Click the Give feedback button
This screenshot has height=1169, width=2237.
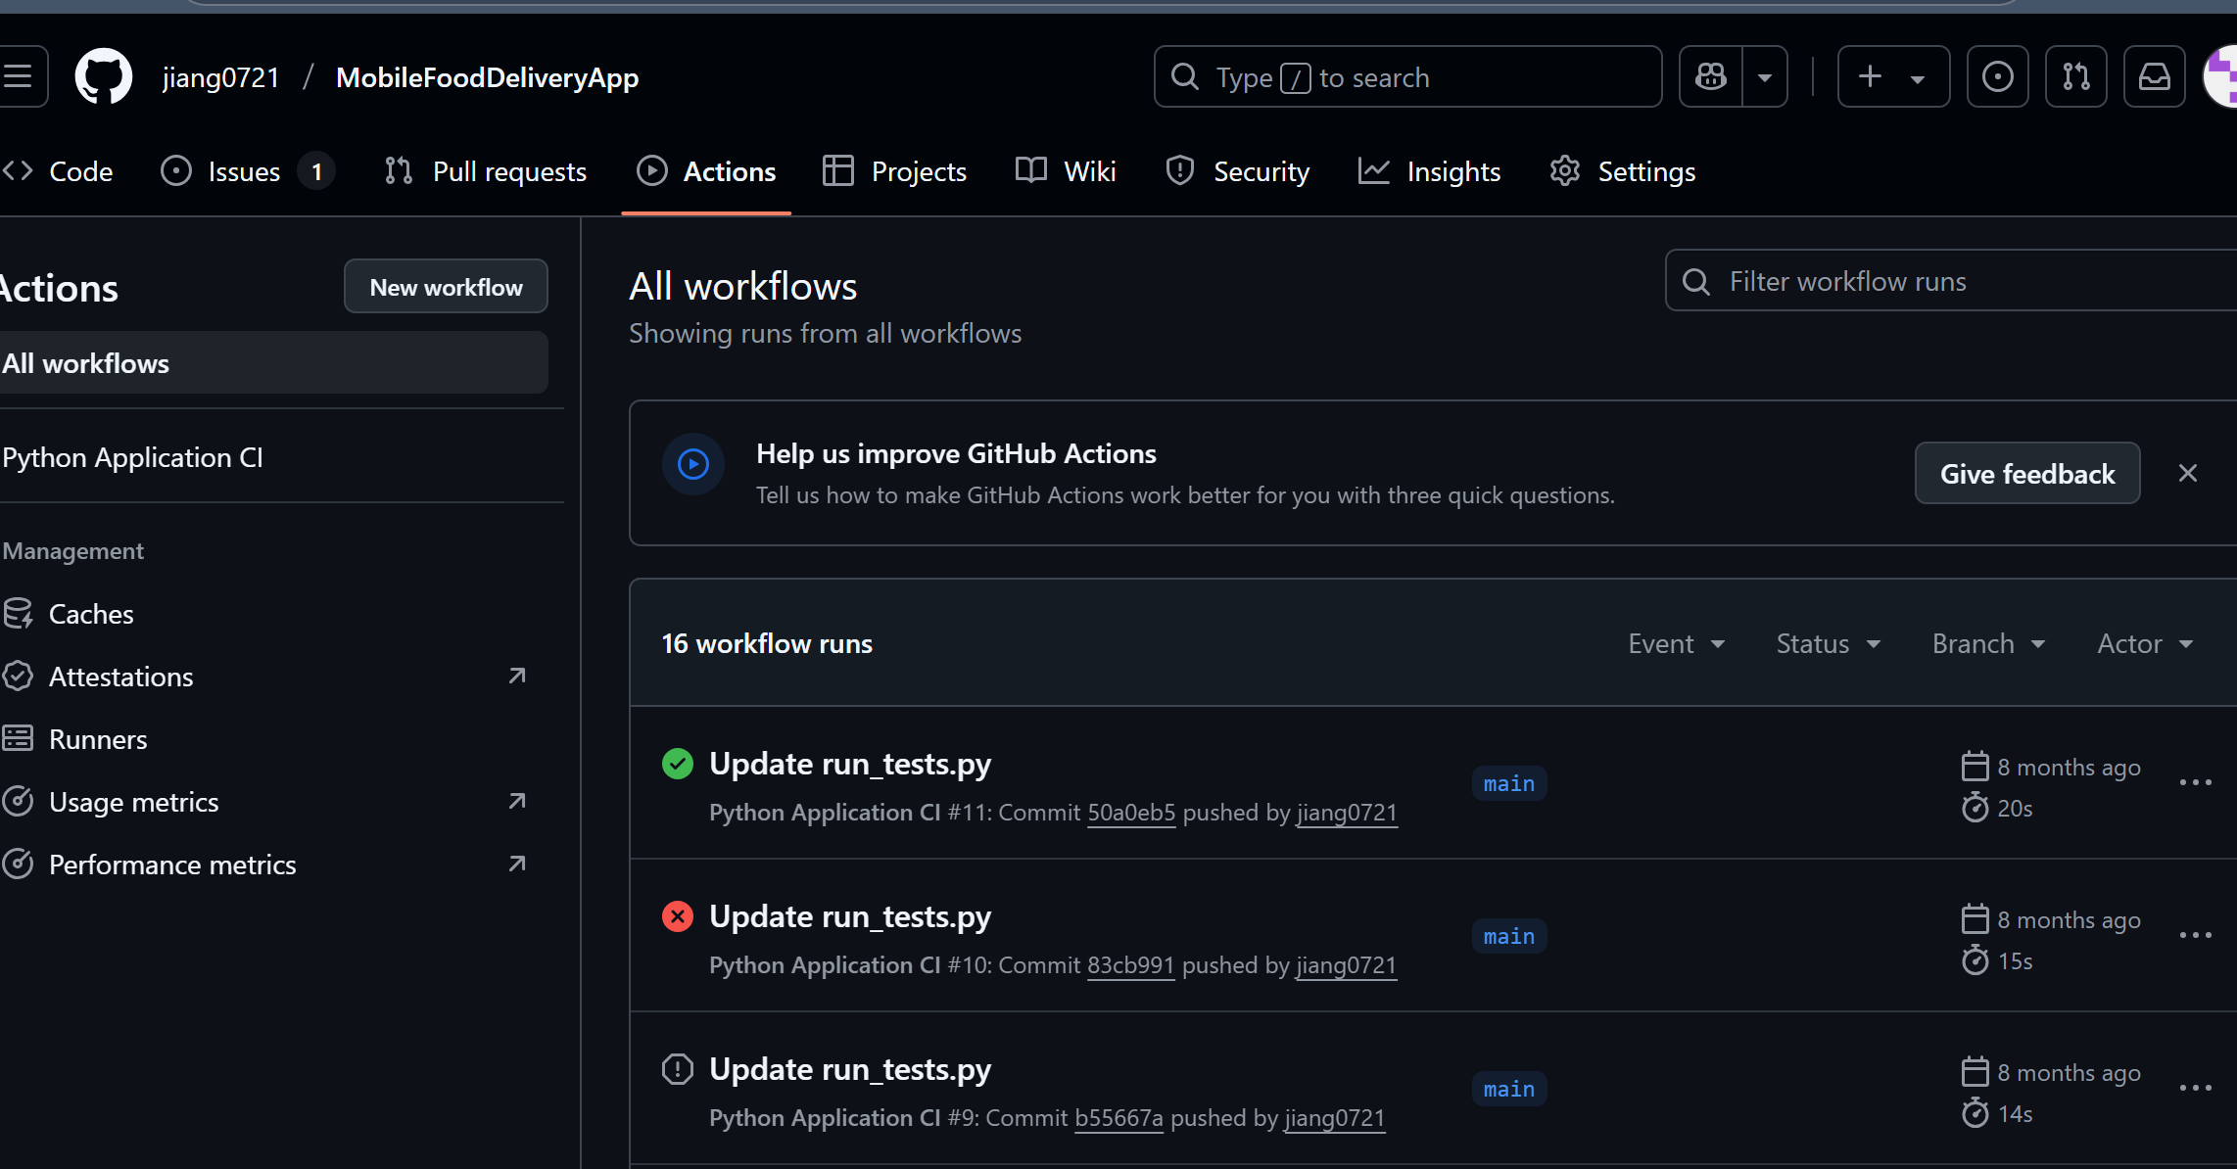pos(2027,474)
